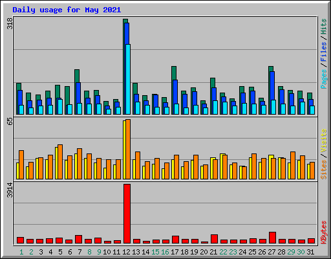This screenshot has height=259, width=331.
Task: Click day label '6' on the x-axis
Action: (x=70, y=252)
